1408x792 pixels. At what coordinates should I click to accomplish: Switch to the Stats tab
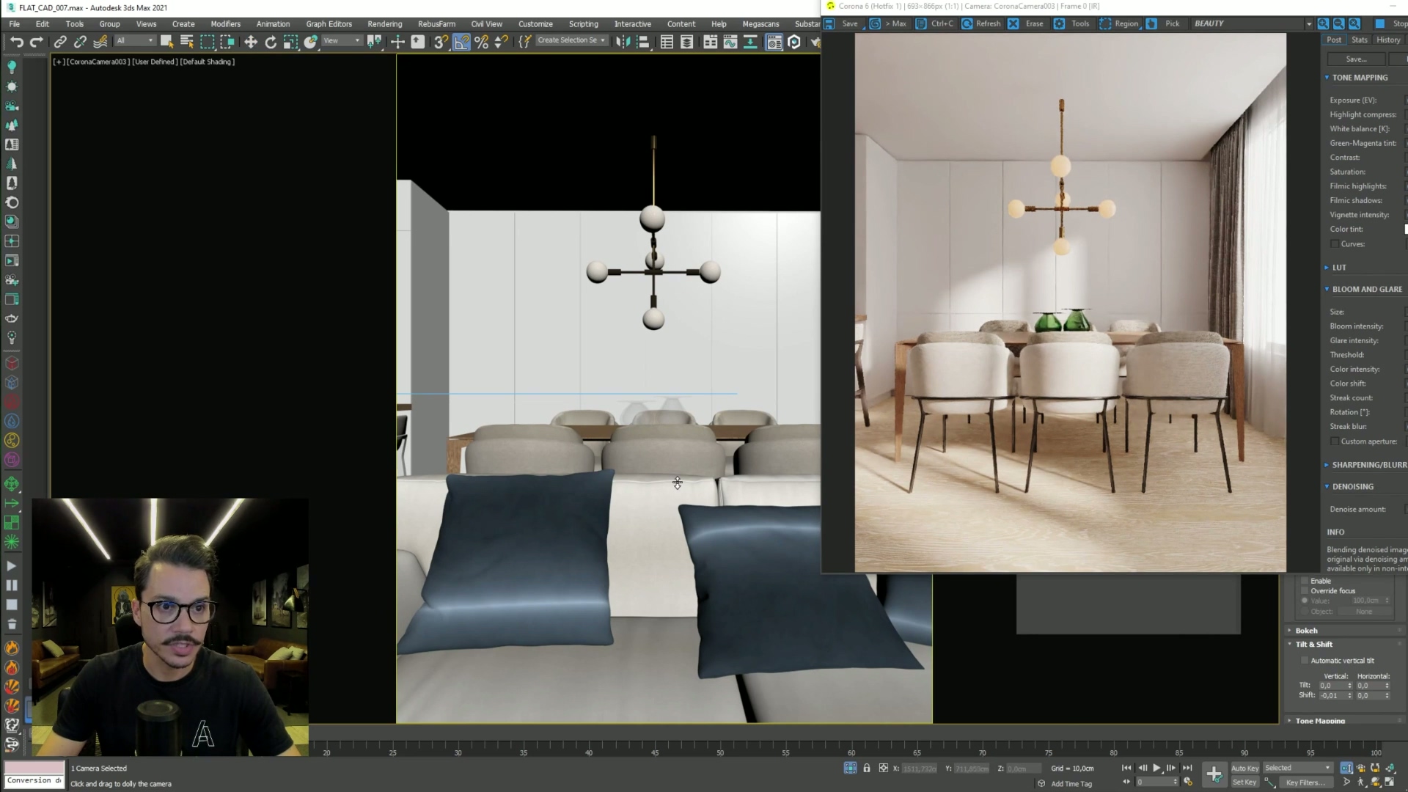click(1360, 40)
